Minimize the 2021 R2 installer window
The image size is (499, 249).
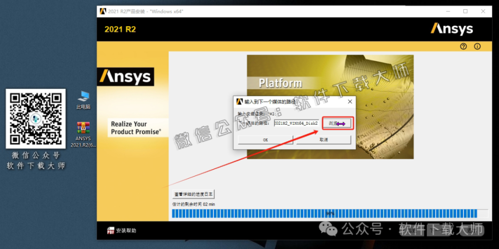[x=448, y=12]
